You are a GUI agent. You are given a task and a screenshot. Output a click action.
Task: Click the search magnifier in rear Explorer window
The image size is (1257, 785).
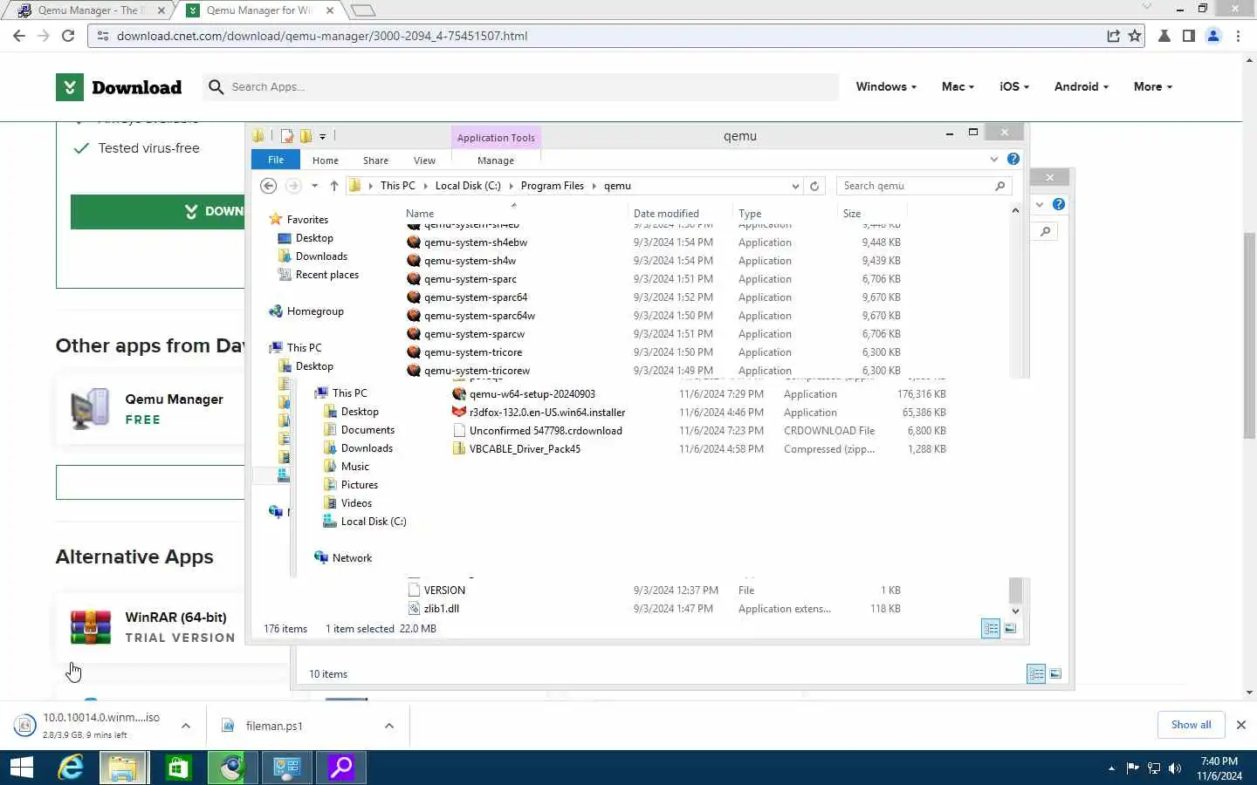(1046, 231)
